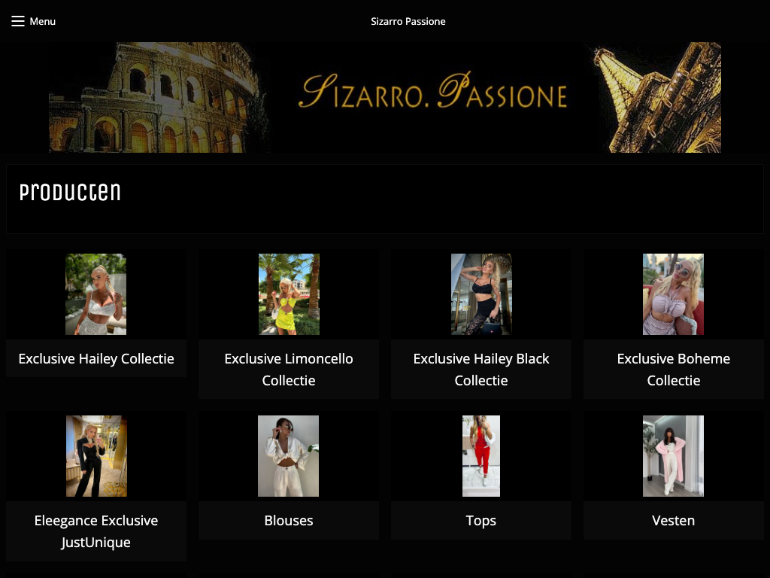The height and width of the screenshot is (578, 770).
Task: Open Eleegance Exclusive JustUnique thumbnail image
Action: pyautogui.click(x=96, y=456)
